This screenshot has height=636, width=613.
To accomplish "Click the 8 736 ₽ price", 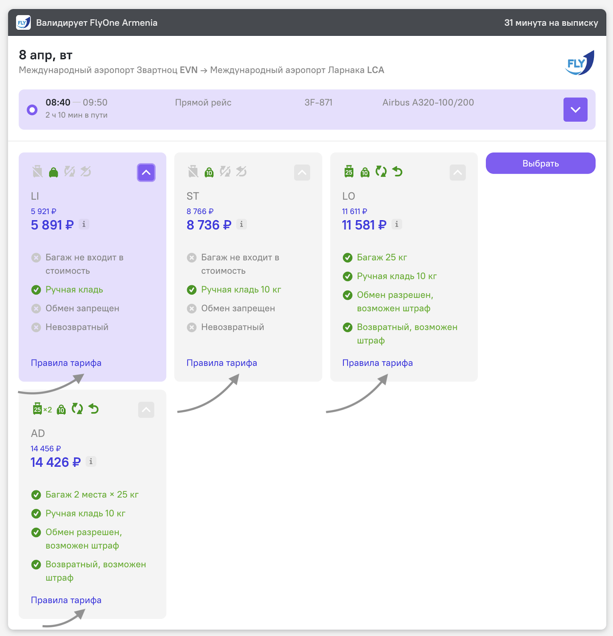I will [x=209, y=225].
